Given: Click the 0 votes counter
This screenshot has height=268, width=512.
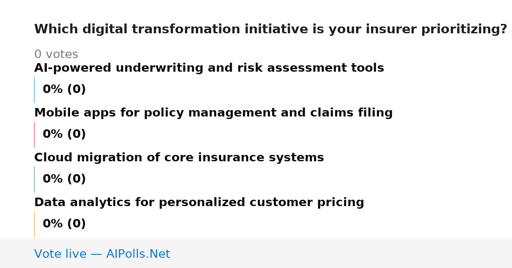Looking at the screenshot, I should click(x=56, y=55).
